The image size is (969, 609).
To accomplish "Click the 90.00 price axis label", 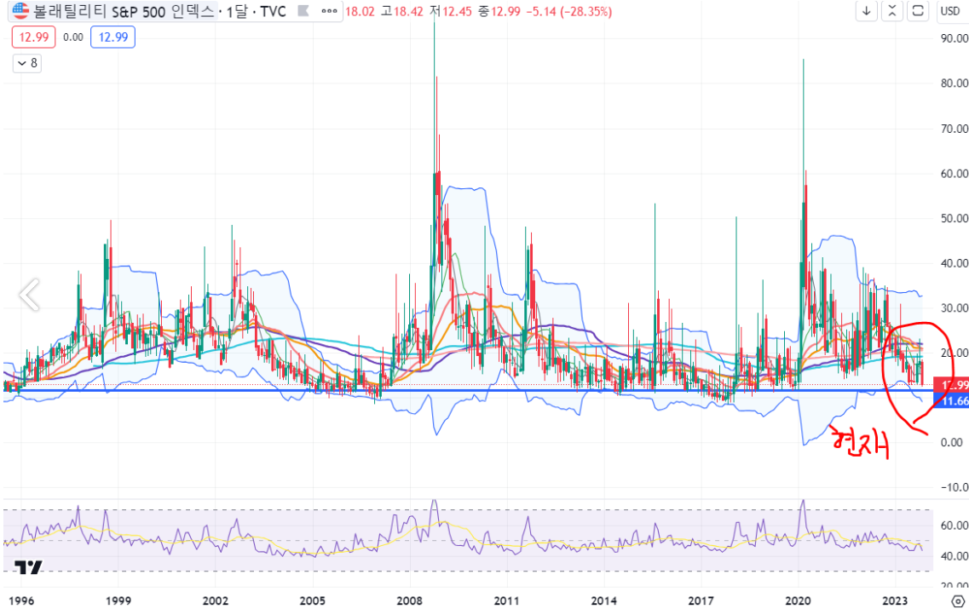I will point(955,38).
